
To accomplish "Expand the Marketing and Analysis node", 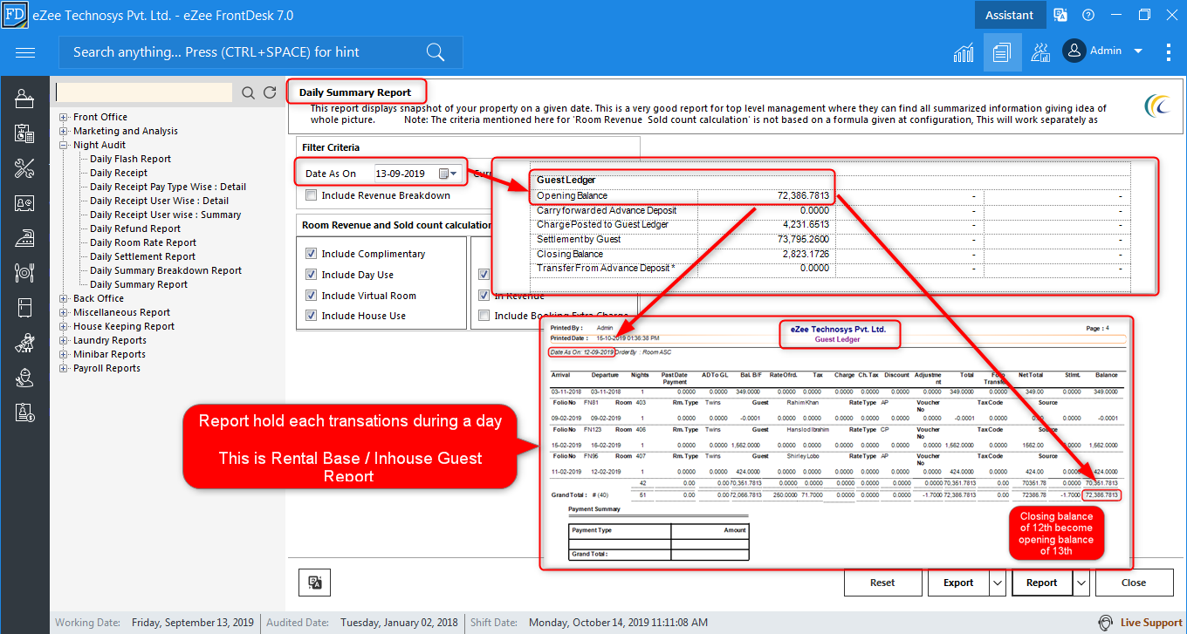I will click(x=64, y=131).
